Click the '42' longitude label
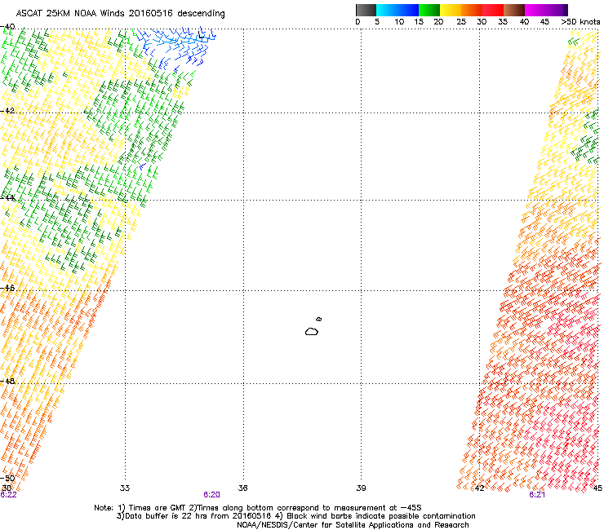 479,488
